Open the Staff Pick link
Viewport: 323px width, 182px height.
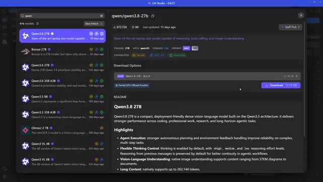click(291, 27)
